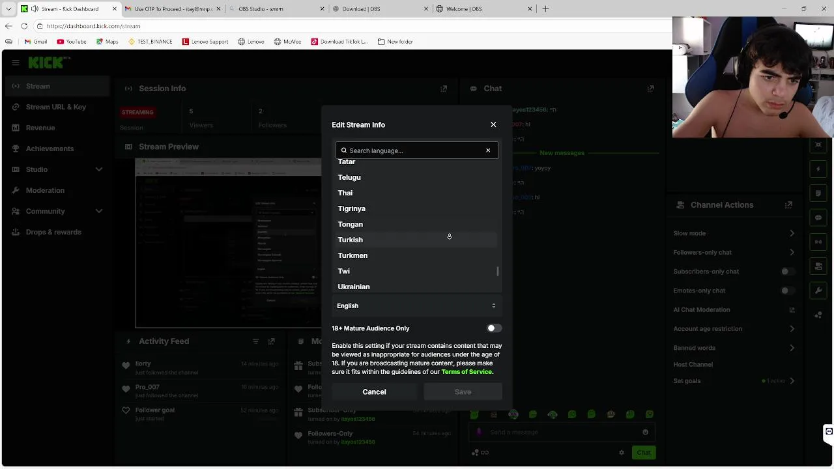Screen dimensions: 834x469
Task: Open the Activity Feed filter icon
Action: click(x=255, y=341)
